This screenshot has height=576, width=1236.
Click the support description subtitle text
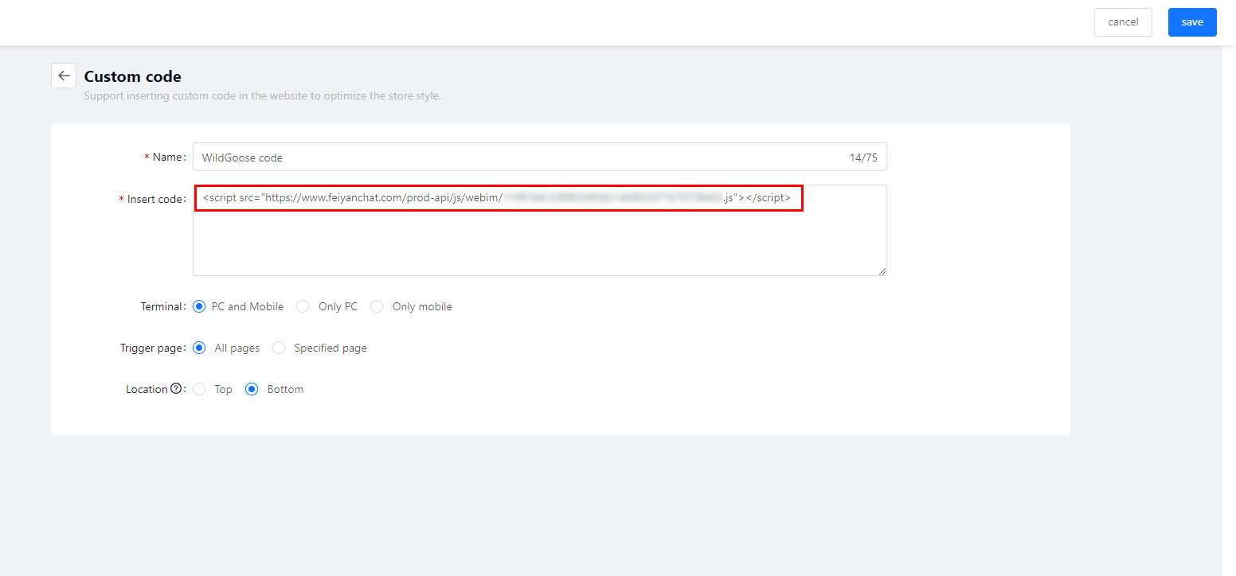coord(262,95)
